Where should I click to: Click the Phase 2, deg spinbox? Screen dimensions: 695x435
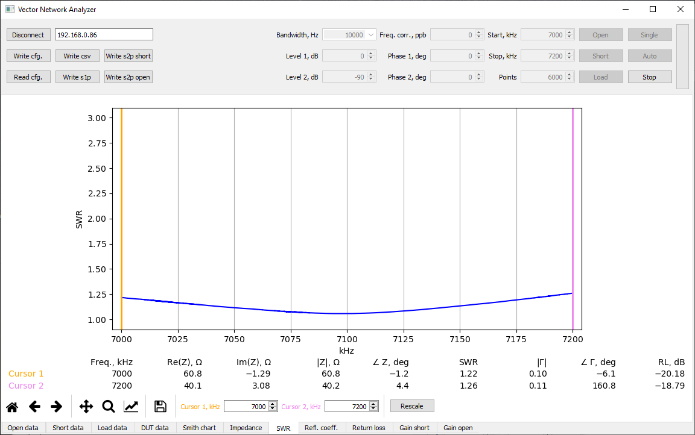[x=457, y=77]
